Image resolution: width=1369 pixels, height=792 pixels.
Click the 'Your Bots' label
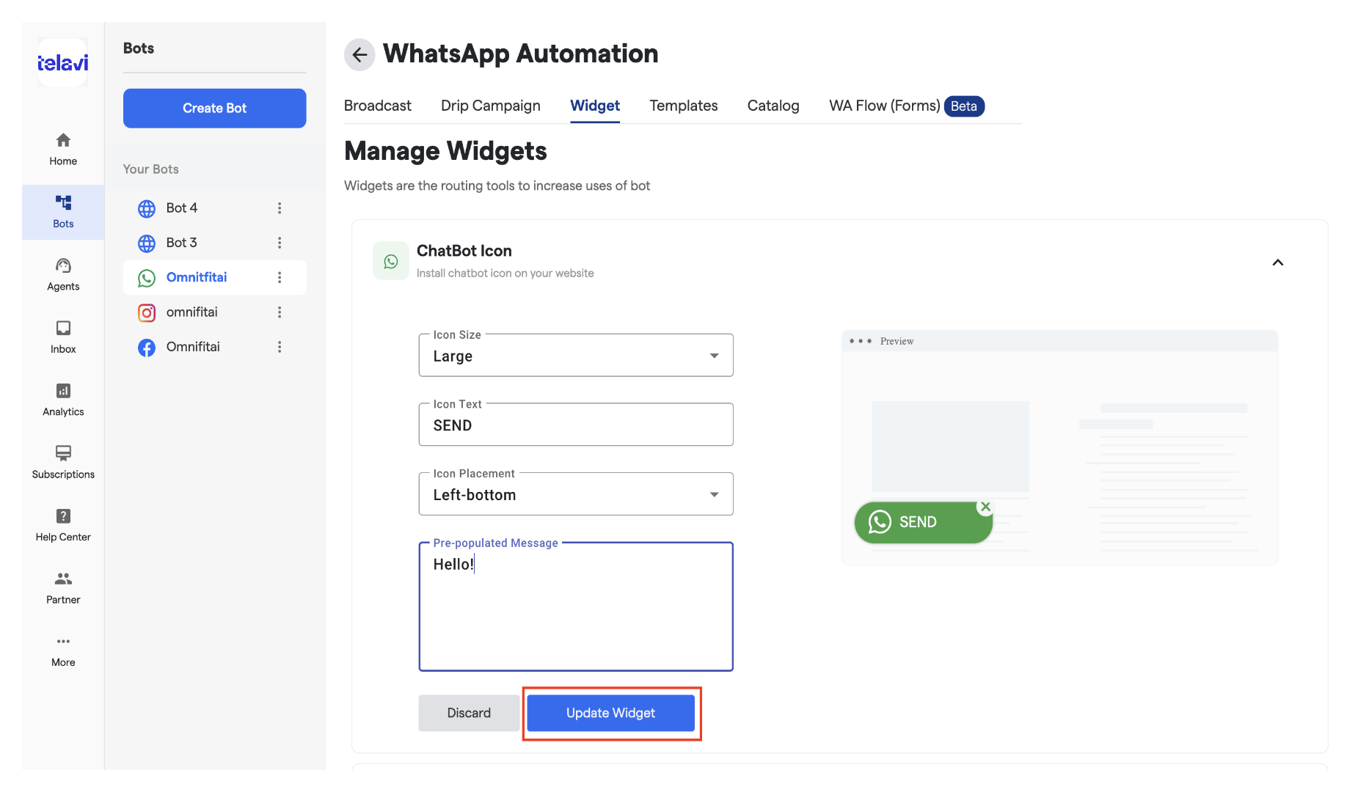[x=150, y=169]
